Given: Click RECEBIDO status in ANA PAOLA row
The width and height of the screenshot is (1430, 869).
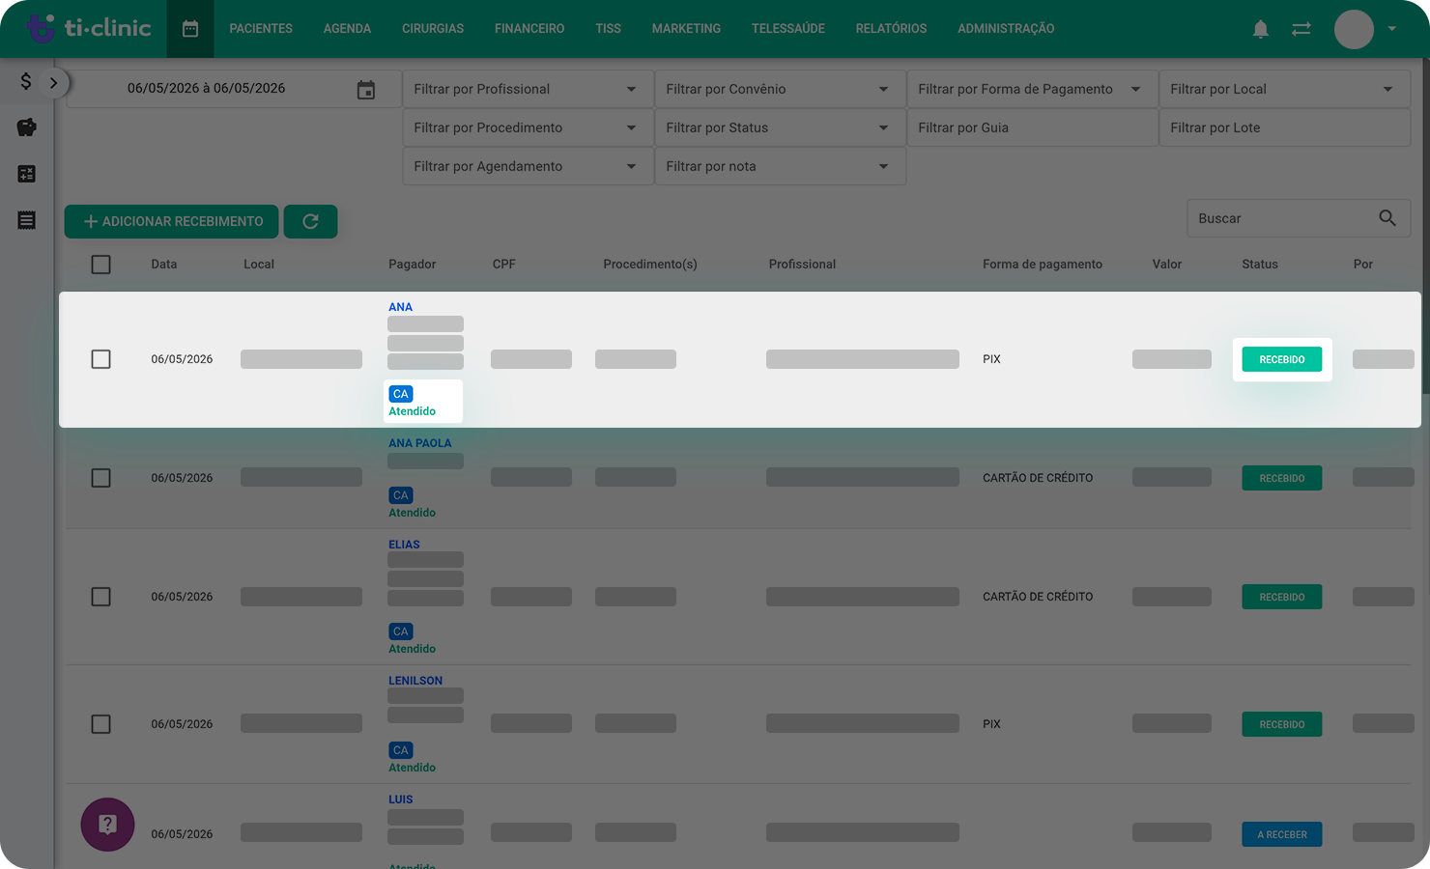Looking at the screenshot, I should pos(1282,478).
